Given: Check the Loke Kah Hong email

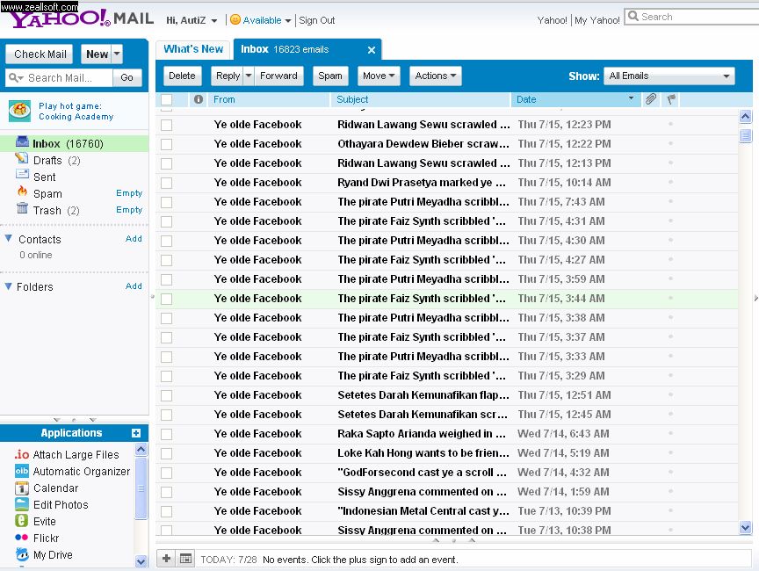Looking at the screenshot, I should pyautogui.click(x=167, y=453).
